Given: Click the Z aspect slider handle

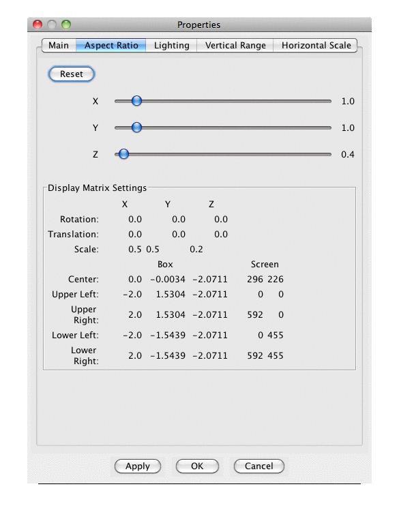Looking at the screenshot, I should (123, 154).
